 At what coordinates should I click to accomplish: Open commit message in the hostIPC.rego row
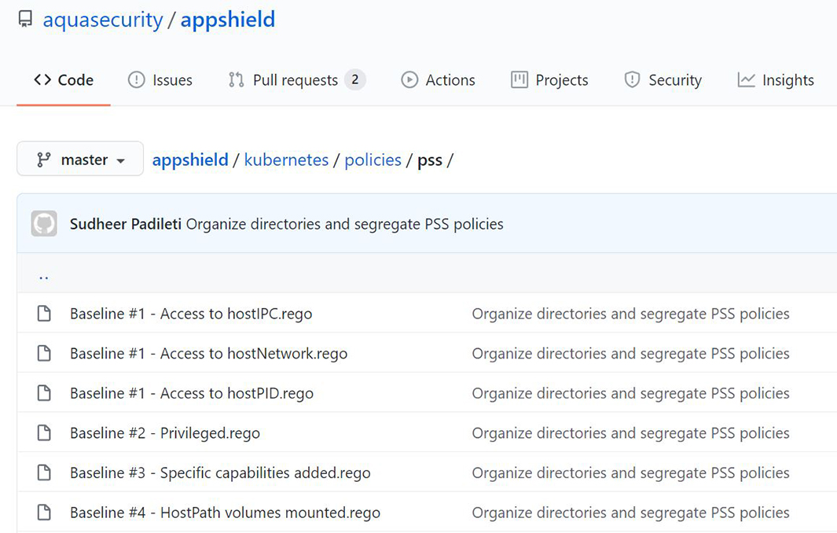(630, 314)
